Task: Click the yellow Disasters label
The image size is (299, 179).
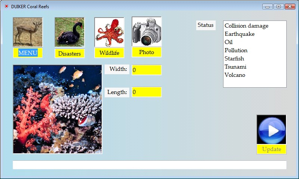Action: [x=70, y=54]
